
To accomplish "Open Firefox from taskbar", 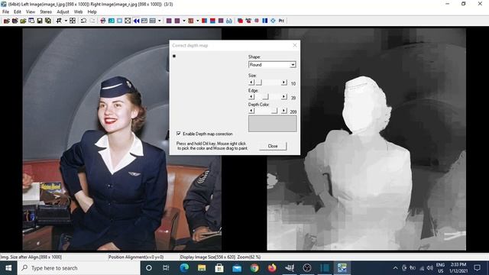I will tap(272, 268).
